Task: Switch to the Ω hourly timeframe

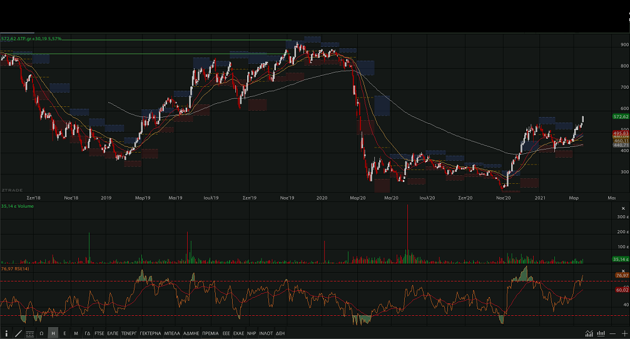Action: coord(41,333)
